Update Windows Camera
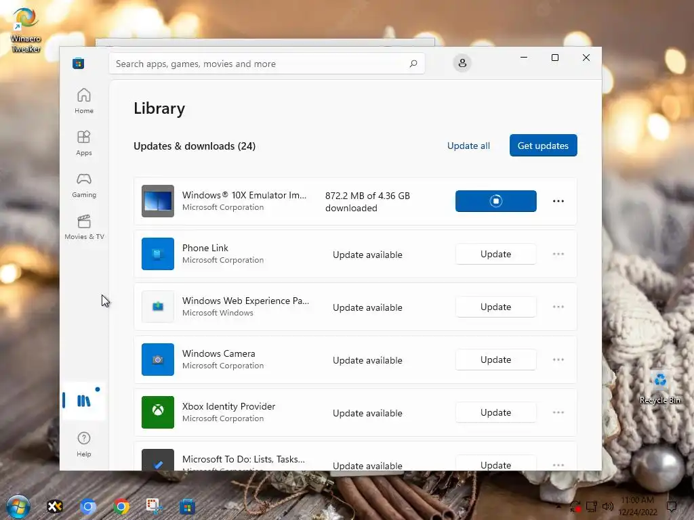Viewport: 694px width, 520px height. (495, 360)
